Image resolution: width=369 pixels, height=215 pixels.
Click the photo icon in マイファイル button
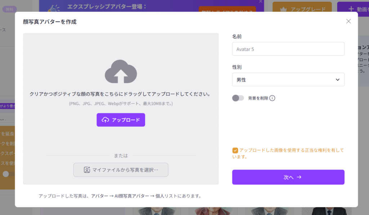pos(87,170)
